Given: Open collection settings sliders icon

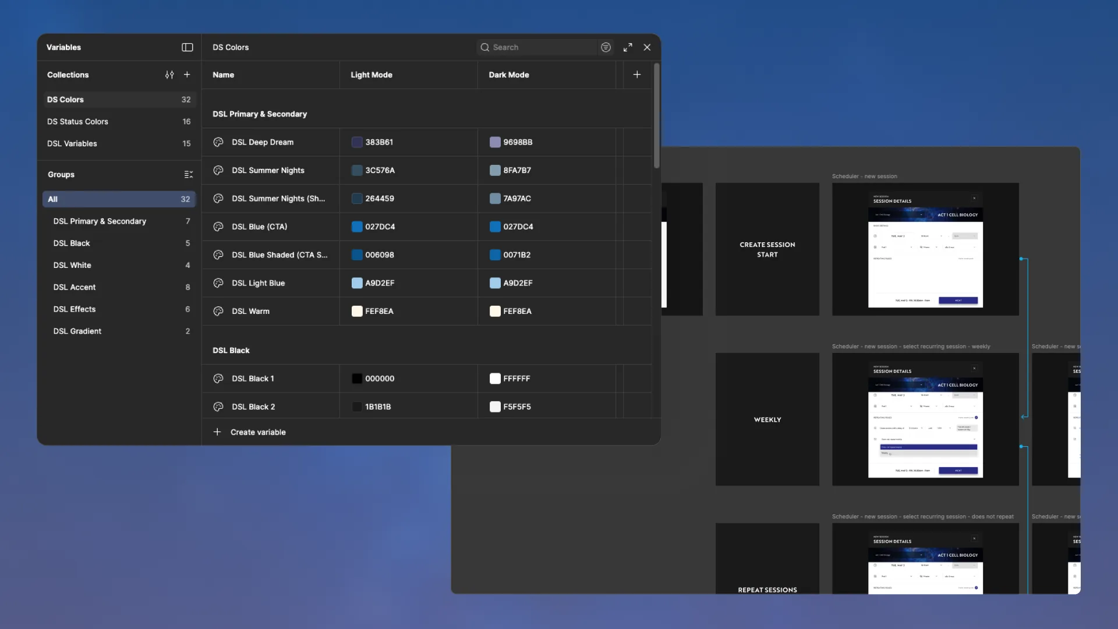Looking at the screenshot, I should [169, 75].
